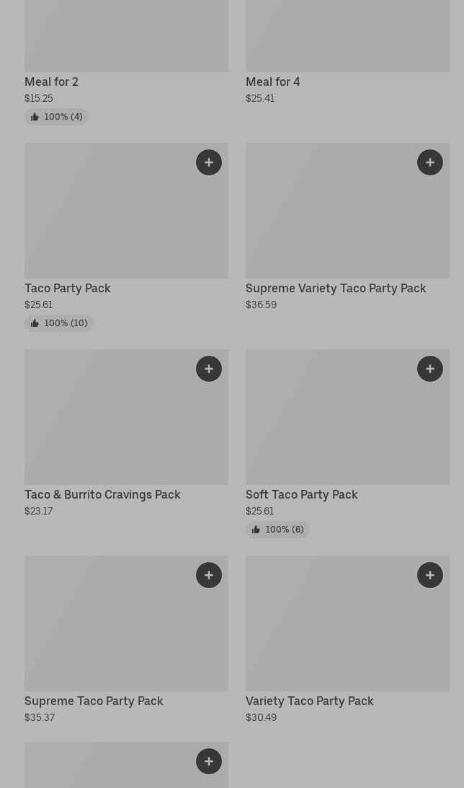This screenshot has width=464, height=788.
Task: Add Supreme Variety Taco Party Pack
Action: (x=430, y=162)
